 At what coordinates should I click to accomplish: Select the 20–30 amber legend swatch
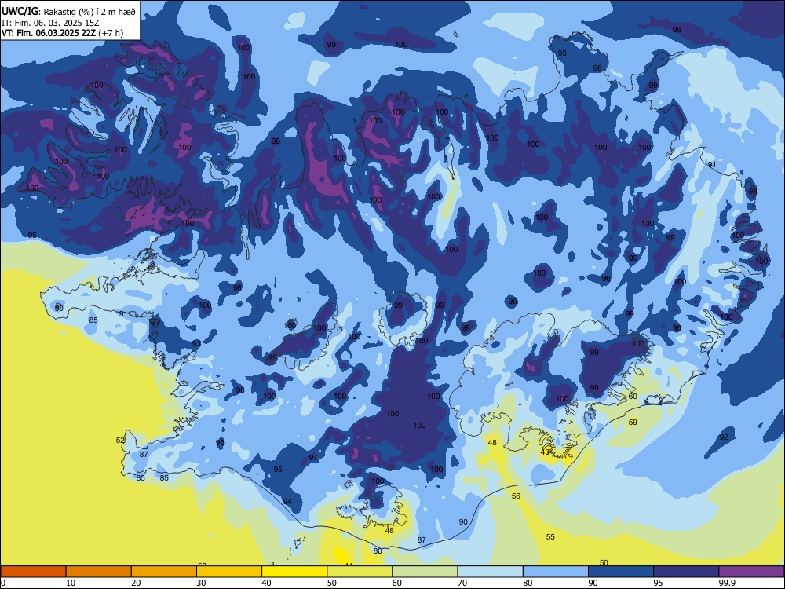(164, 572)
